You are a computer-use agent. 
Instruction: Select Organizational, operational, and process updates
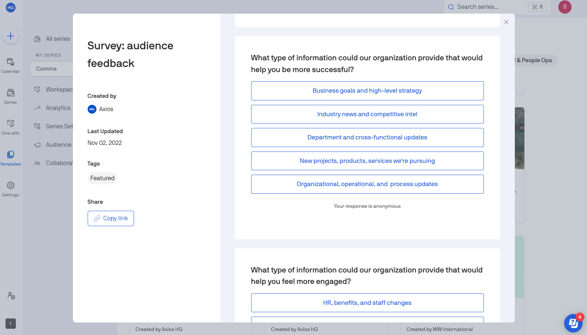coord(367,184)
